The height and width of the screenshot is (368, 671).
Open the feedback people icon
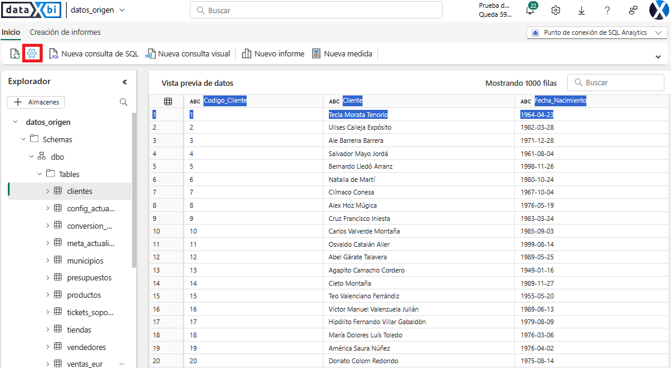(x=633, y=10)
